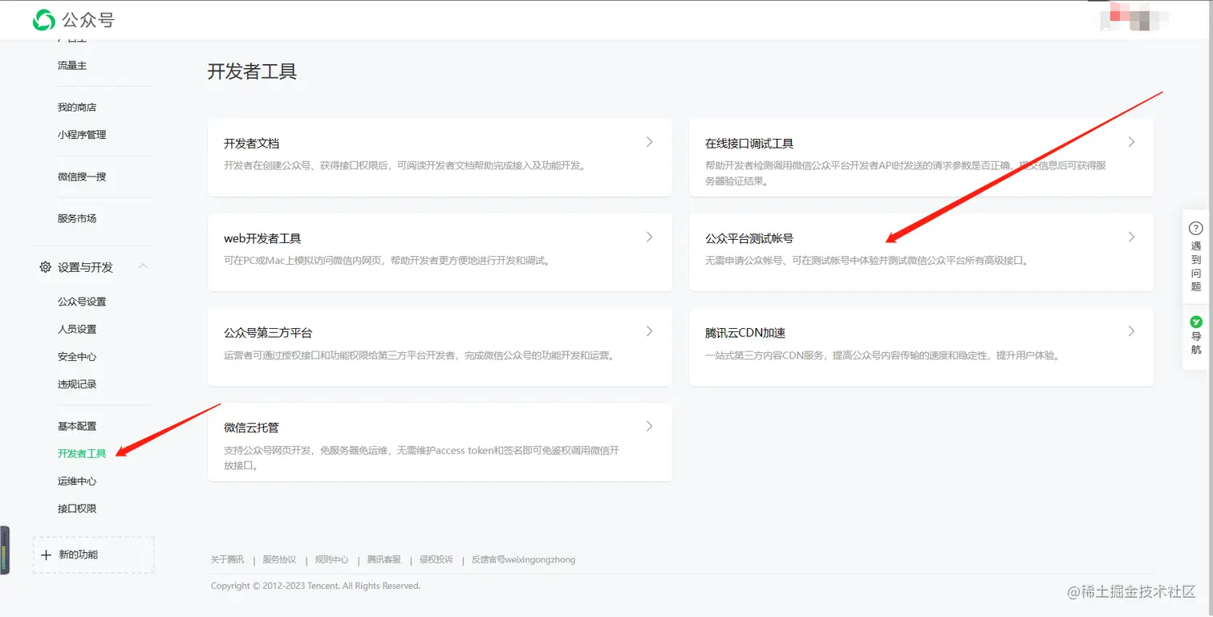Open 运维中心 sidebar item
Viewport: 1213px width, 617px height.
coord(77,481)
